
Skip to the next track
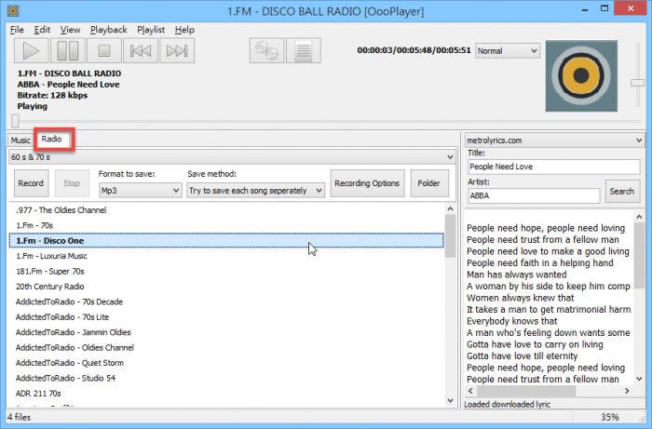pos(177,50)
